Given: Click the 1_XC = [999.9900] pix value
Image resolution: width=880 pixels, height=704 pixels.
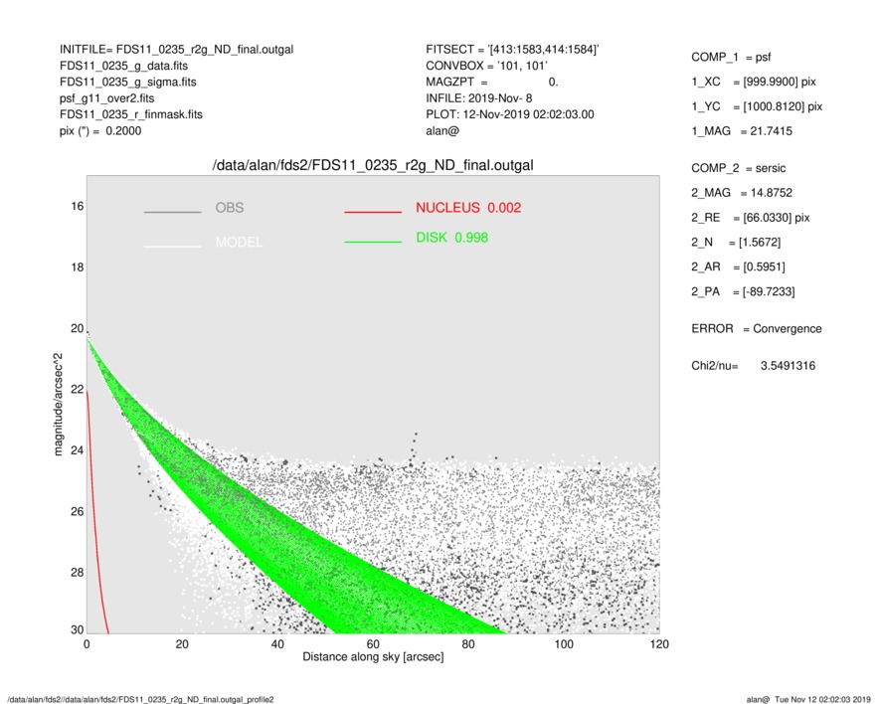Looking at the screenshot, I should pos(753,82).
